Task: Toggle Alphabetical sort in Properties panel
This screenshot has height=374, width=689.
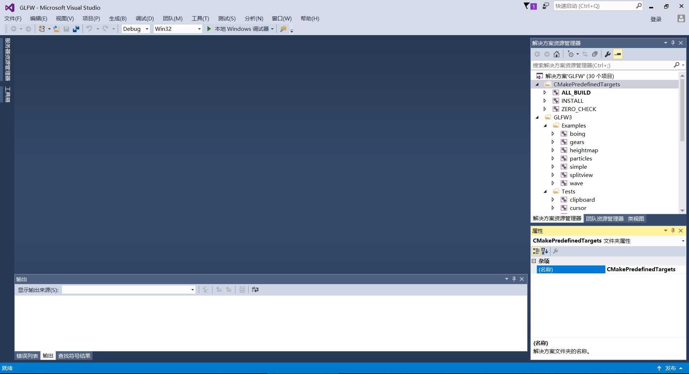Action: 545,251
